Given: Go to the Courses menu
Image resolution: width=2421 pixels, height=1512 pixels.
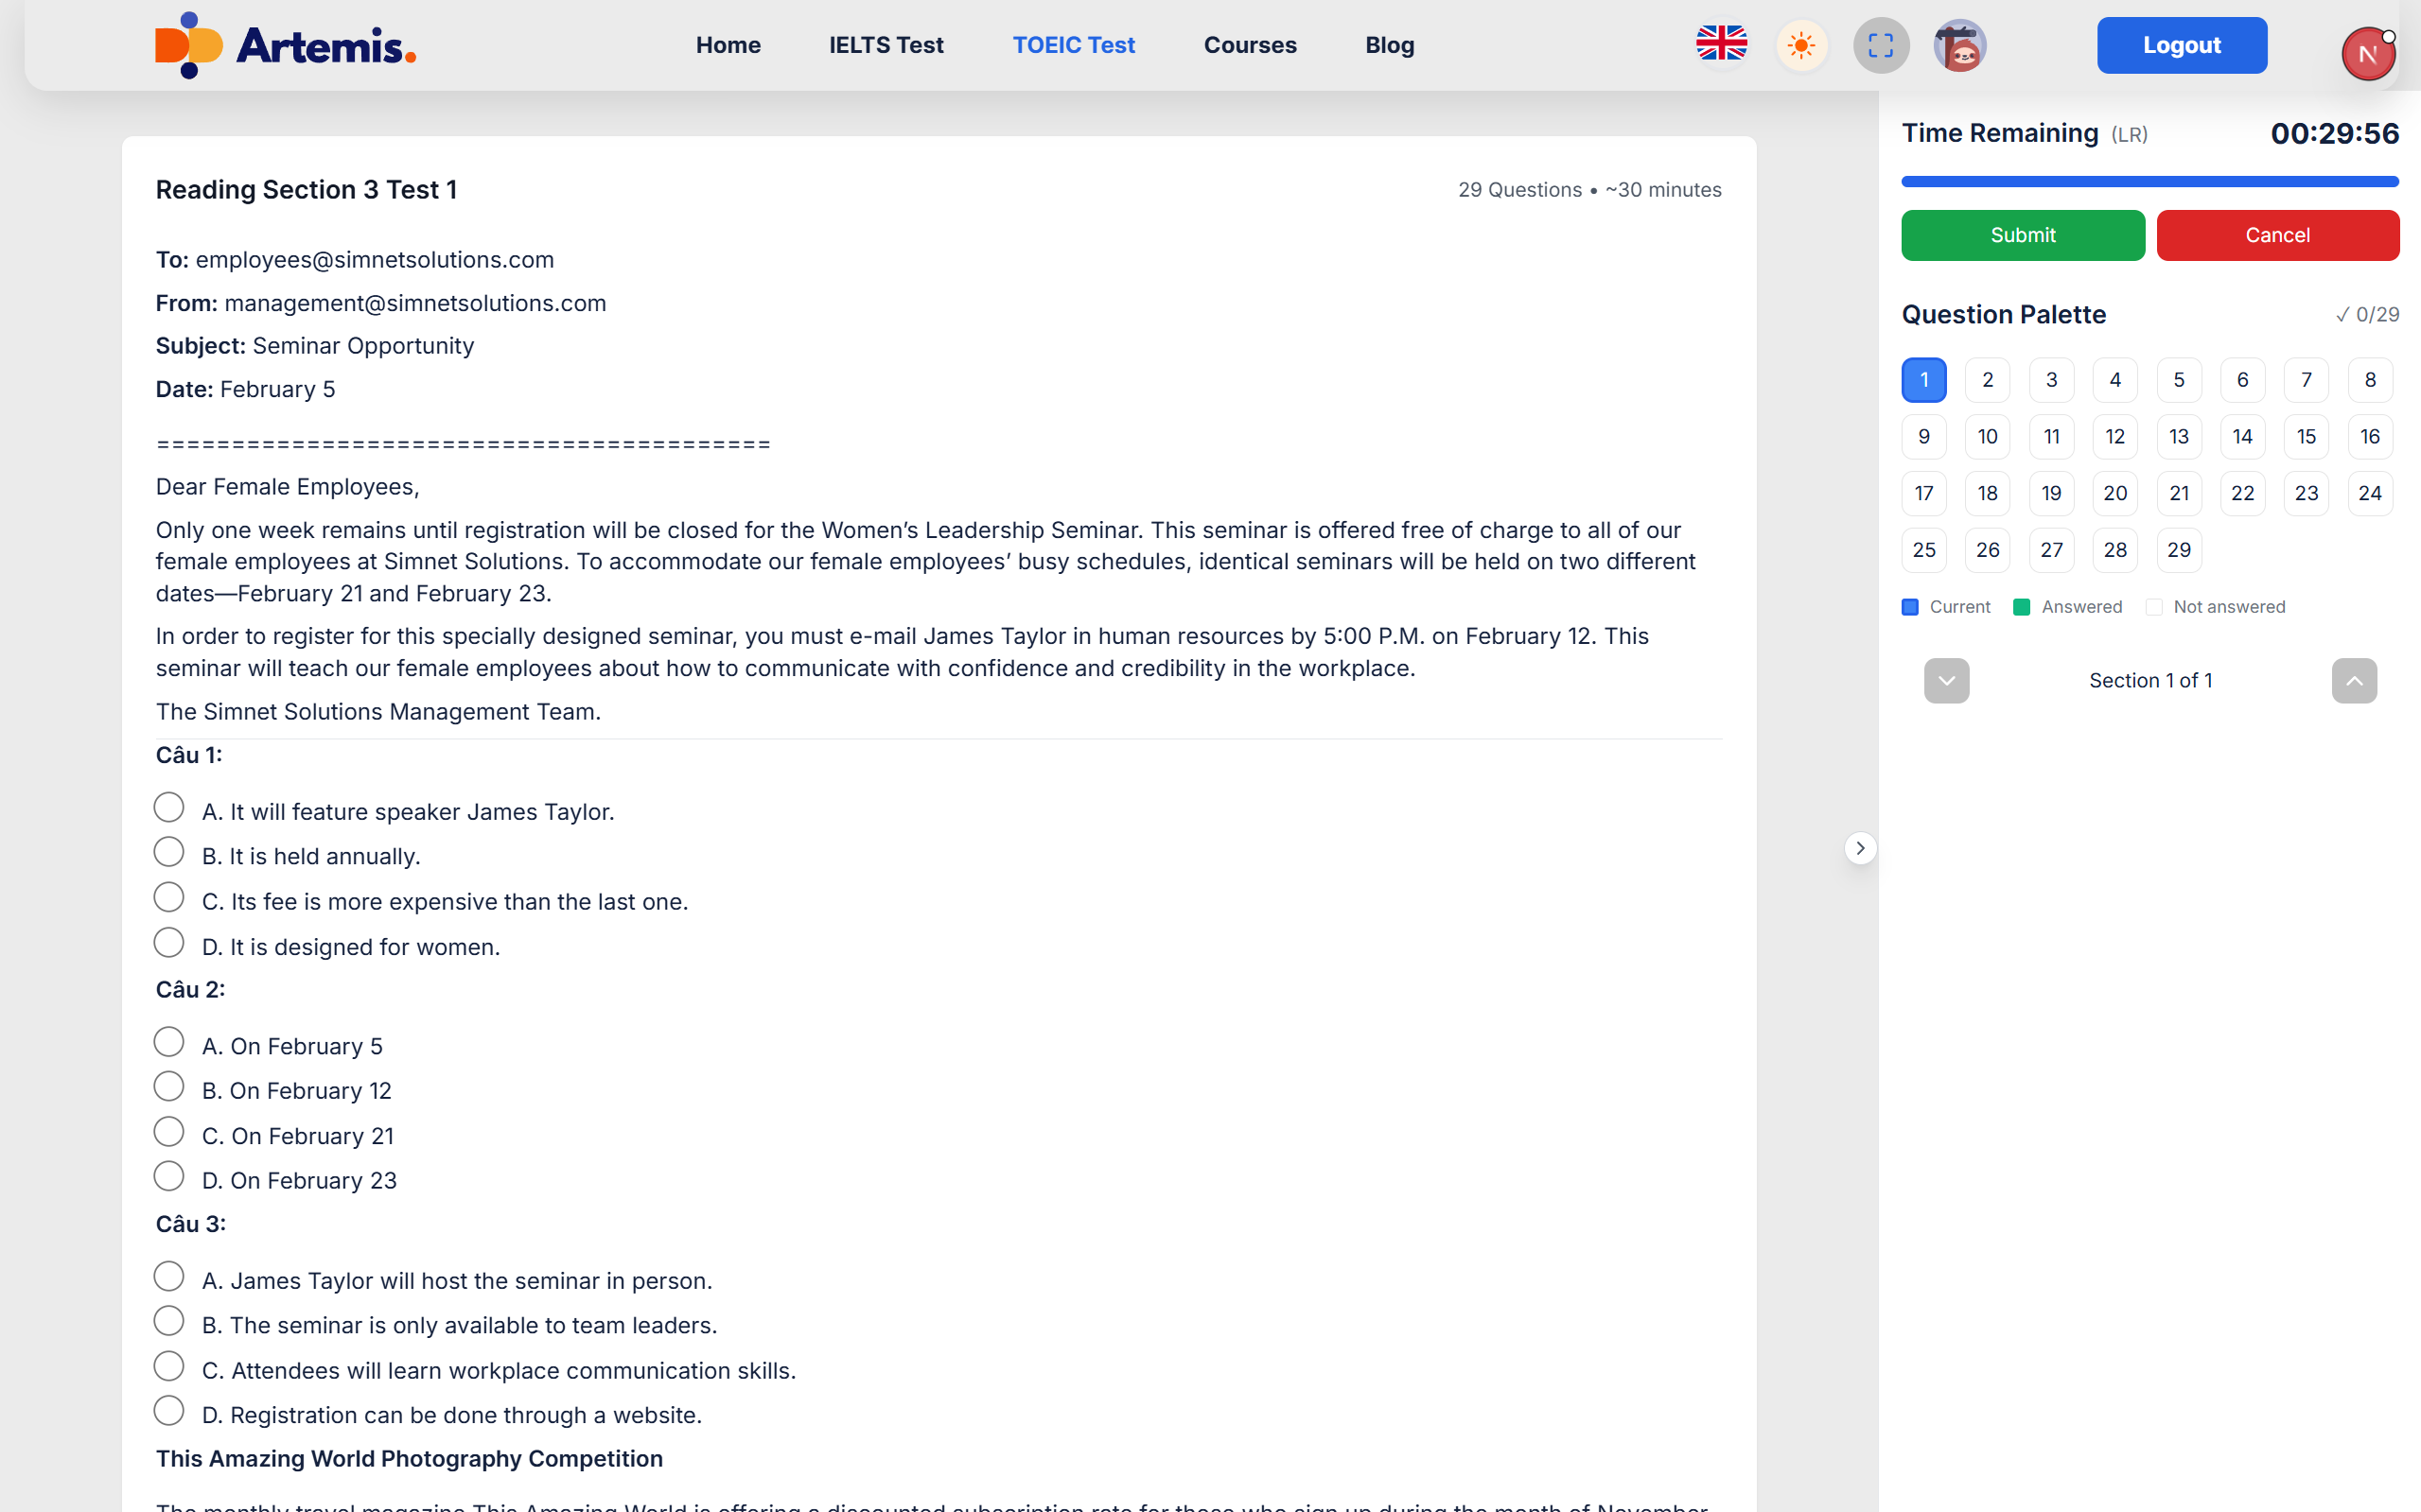Looking at the screenshot, I should (x=1250, y=45).
